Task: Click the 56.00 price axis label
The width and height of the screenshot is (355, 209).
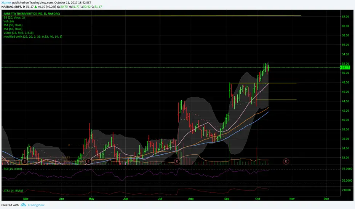Action: point(345,45)
